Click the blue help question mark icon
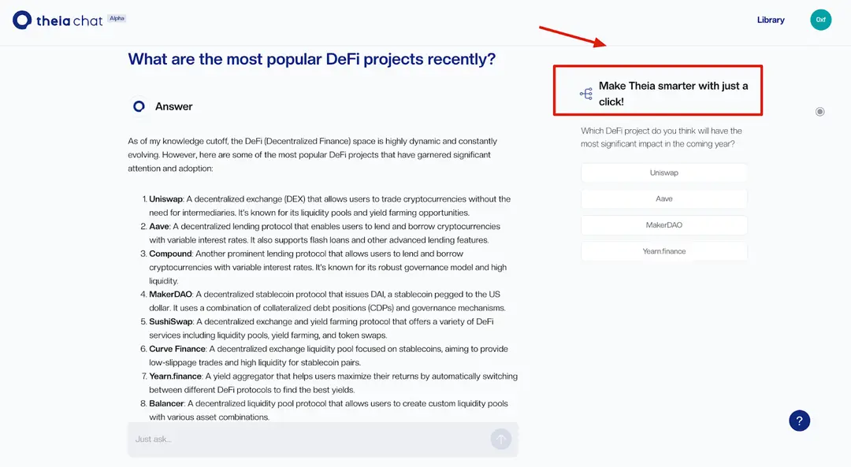Viewport: 851px width, 467px height. (800, 421)
